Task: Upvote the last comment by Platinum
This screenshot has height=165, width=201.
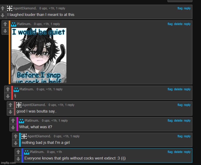Action: [18, 152]
